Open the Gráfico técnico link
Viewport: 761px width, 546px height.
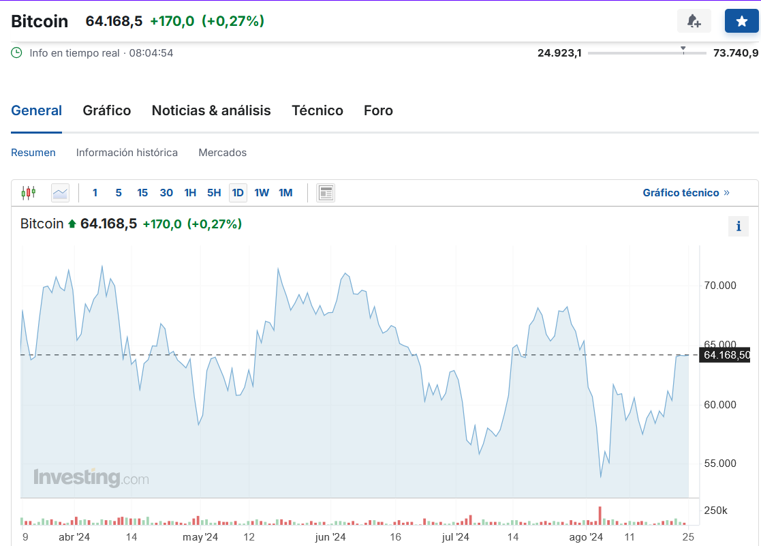(x=686, y=193)
